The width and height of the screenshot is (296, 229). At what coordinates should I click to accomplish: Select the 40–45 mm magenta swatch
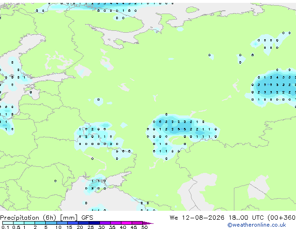point(127,223)
